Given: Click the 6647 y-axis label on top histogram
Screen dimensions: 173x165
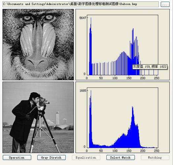Looking at the screenshot, I should 83,18.
